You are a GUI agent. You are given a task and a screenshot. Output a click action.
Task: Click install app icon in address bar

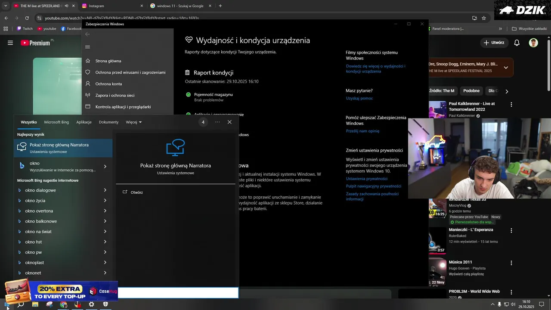[474, 18]
